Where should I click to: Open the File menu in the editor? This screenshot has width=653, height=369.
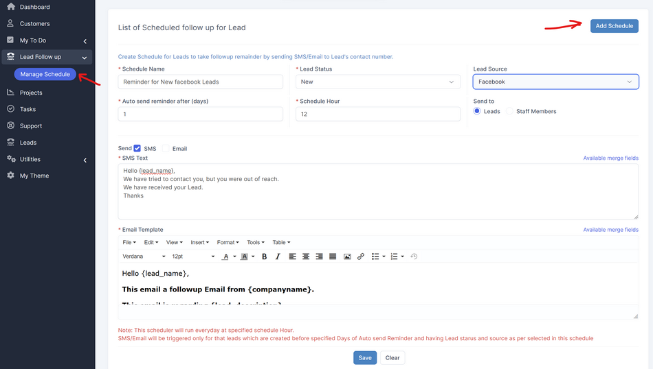pyautogui.click(x=129, y=242)
